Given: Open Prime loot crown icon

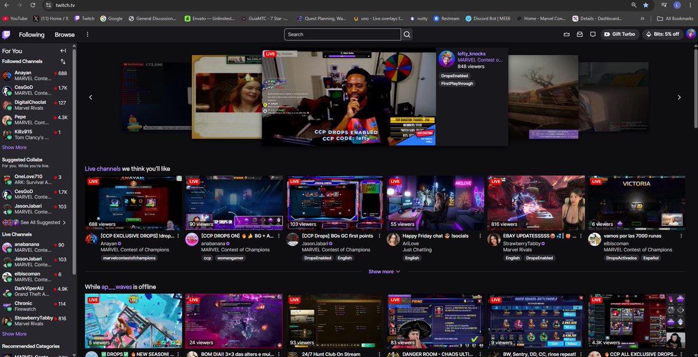Looking at the screenshot, I should (566, 34).
